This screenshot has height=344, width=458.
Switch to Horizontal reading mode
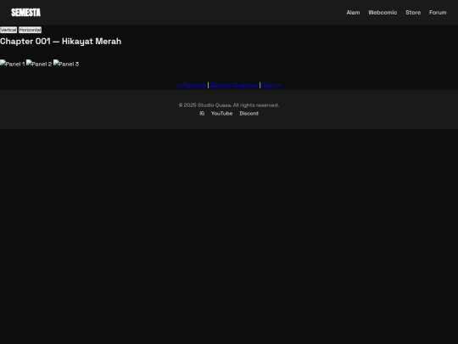point(30,30)
